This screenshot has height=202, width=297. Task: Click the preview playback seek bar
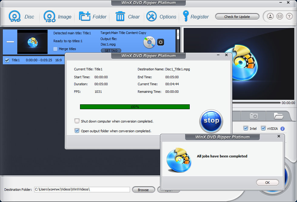[256, 103]
